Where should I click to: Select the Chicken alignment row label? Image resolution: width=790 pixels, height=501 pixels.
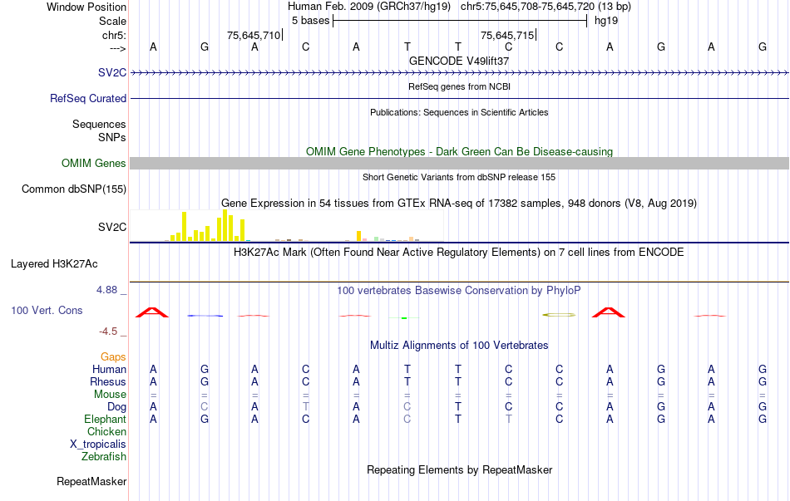(106, 431)
